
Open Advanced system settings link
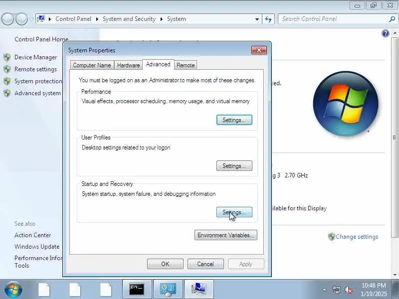tap(38, 93)
